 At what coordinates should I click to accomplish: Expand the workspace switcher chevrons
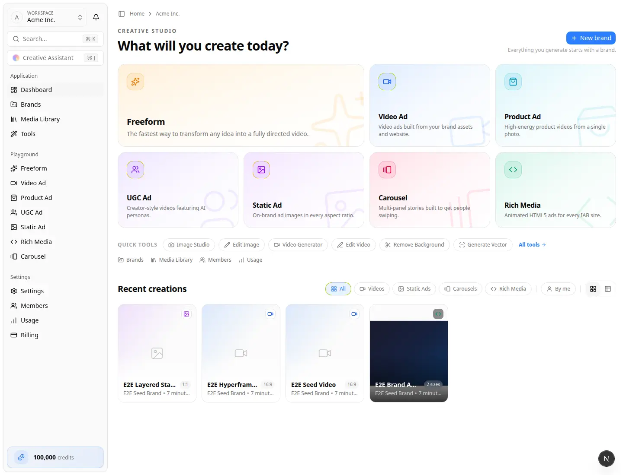point(80,17)
